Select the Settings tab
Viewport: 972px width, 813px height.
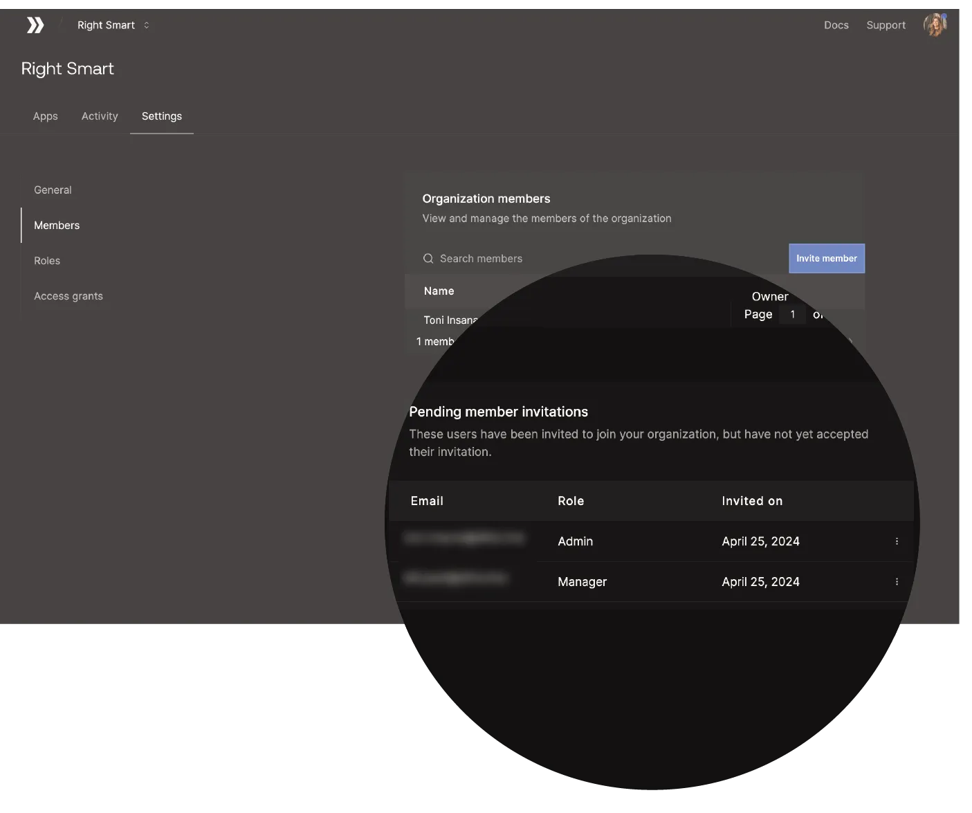pyautogui.click(x=162, y=116)
